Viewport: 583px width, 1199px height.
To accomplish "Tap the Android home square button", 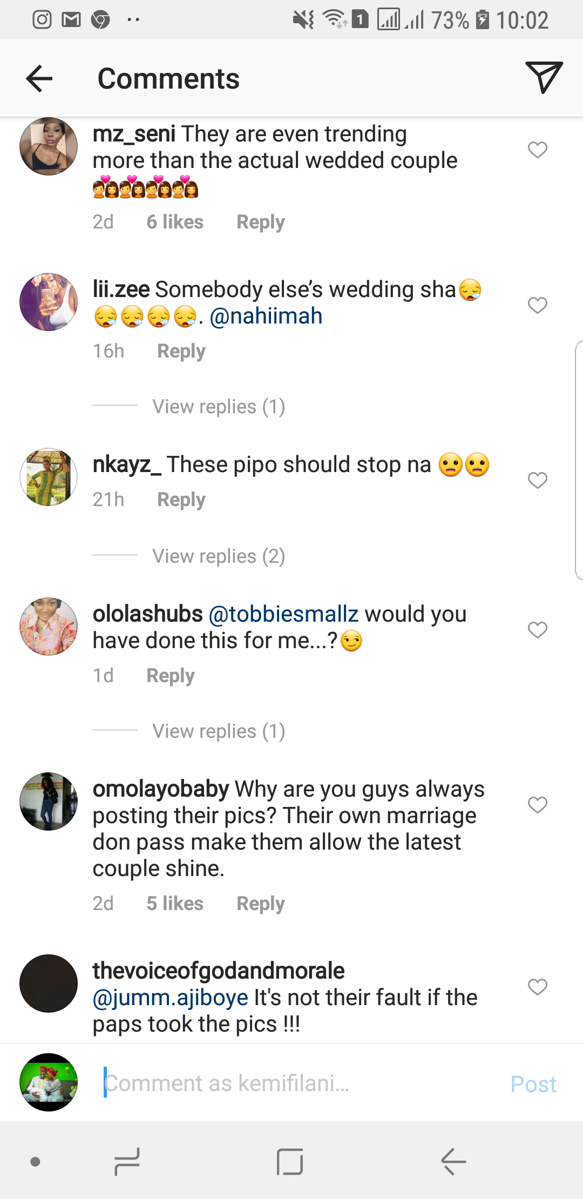I will pos(290,1161).
